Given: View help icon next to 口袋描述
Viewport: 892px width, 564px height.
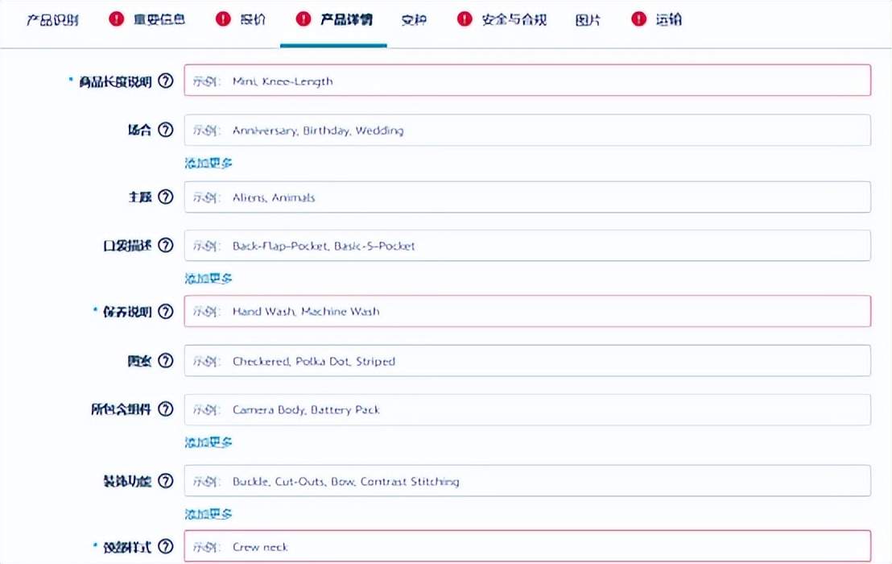Looking at the screenshot, I should coord(166,245).
